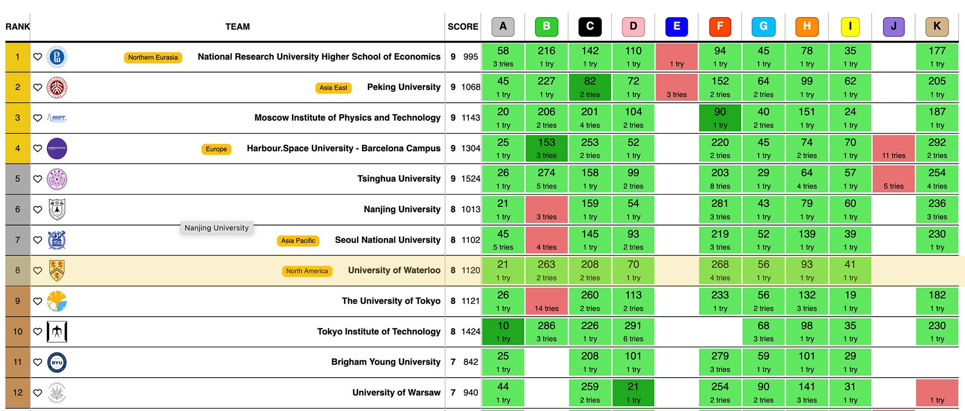
Task: Click the orange problem H badge
Action: pyautogui.click(x=807, y=27)
